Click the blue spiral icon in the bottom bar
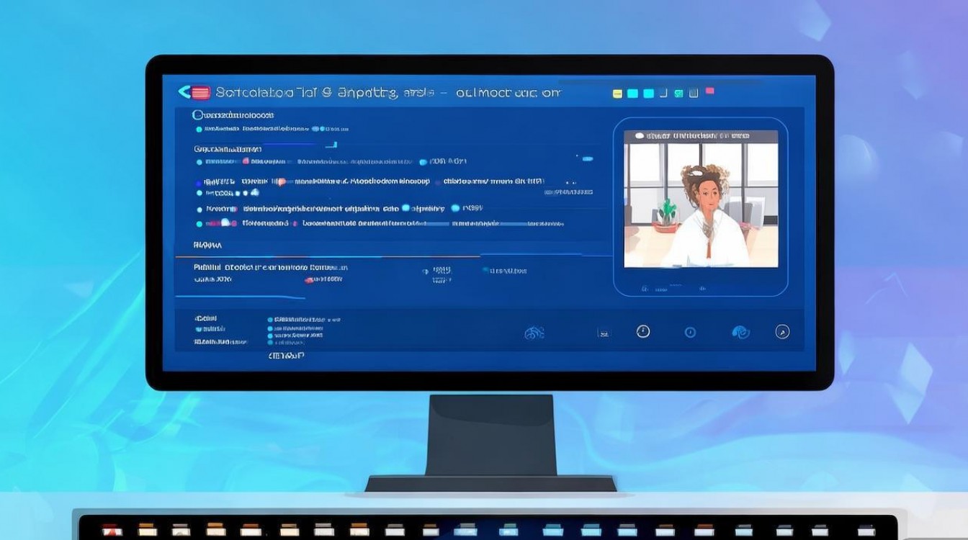The width and height of the screenshot is (968, 540). (740, 332)
